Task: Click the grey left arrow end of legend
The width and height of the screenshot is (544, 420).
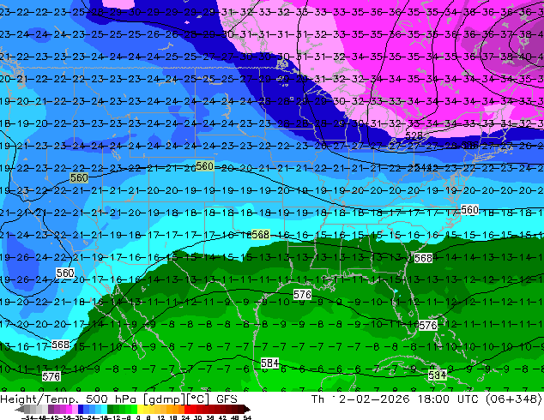Action: click(20, 409)
